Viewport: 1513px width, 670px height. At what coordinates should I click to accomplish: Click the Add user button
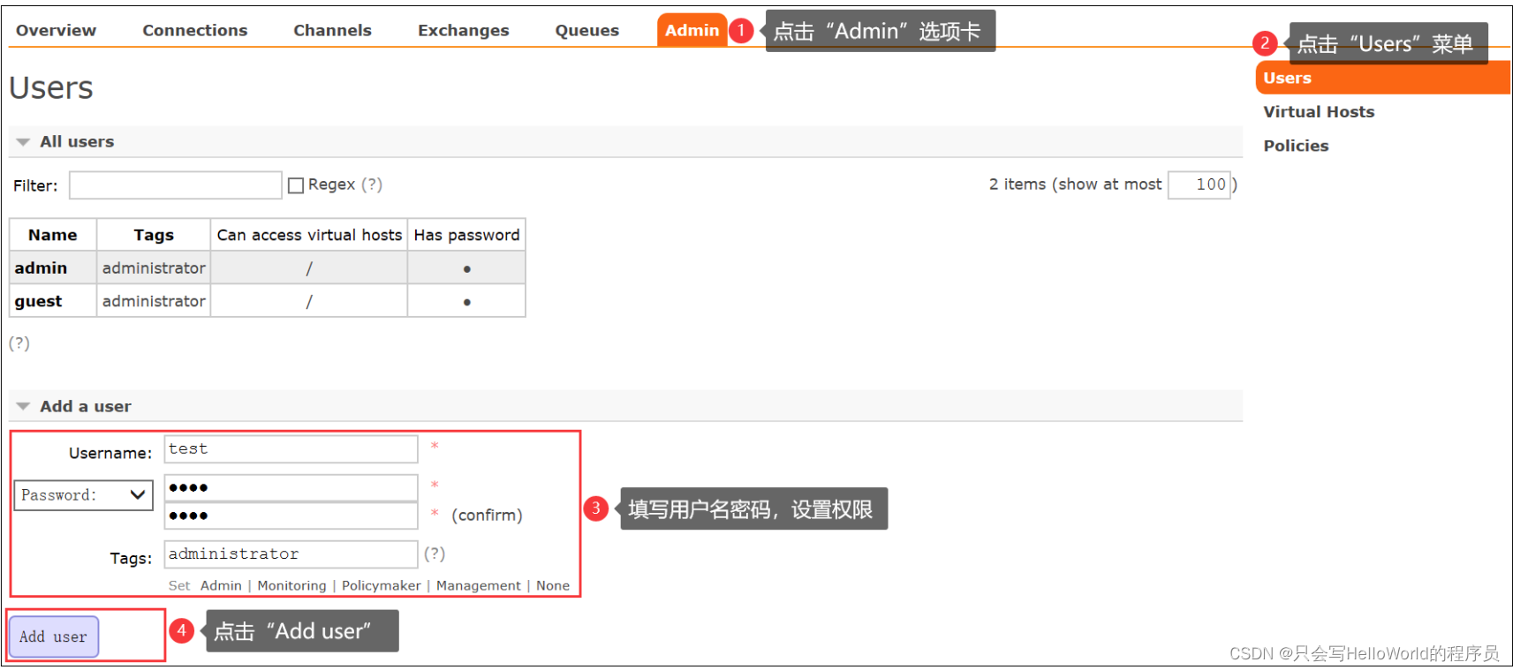coord(54,636)
